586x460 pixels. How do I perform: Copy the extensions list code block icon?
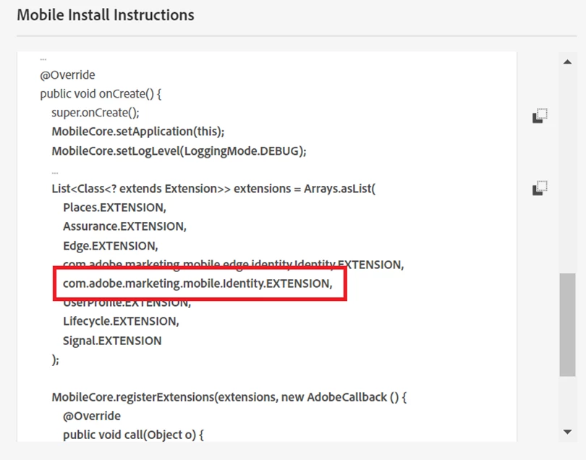click(540, 187)
